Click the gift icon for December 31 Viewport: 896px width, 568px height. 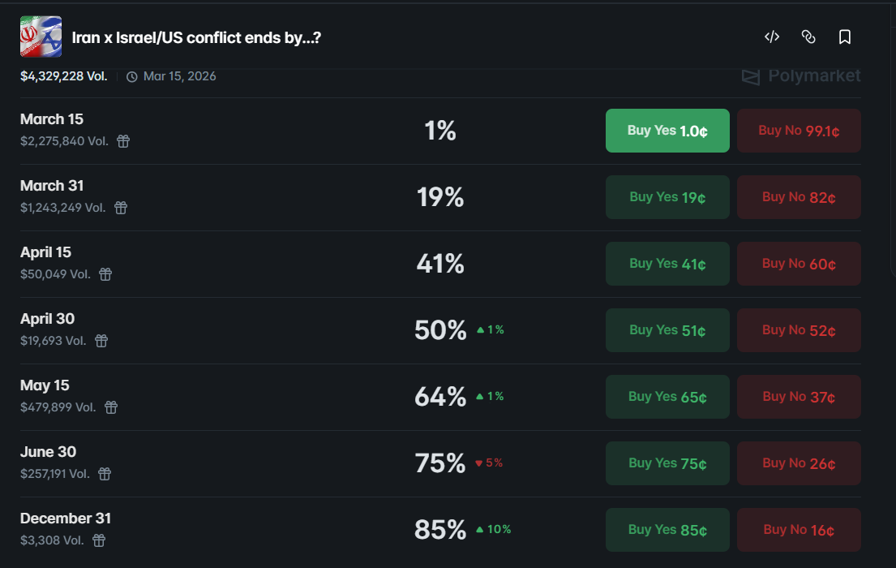(x=99, y=540)
